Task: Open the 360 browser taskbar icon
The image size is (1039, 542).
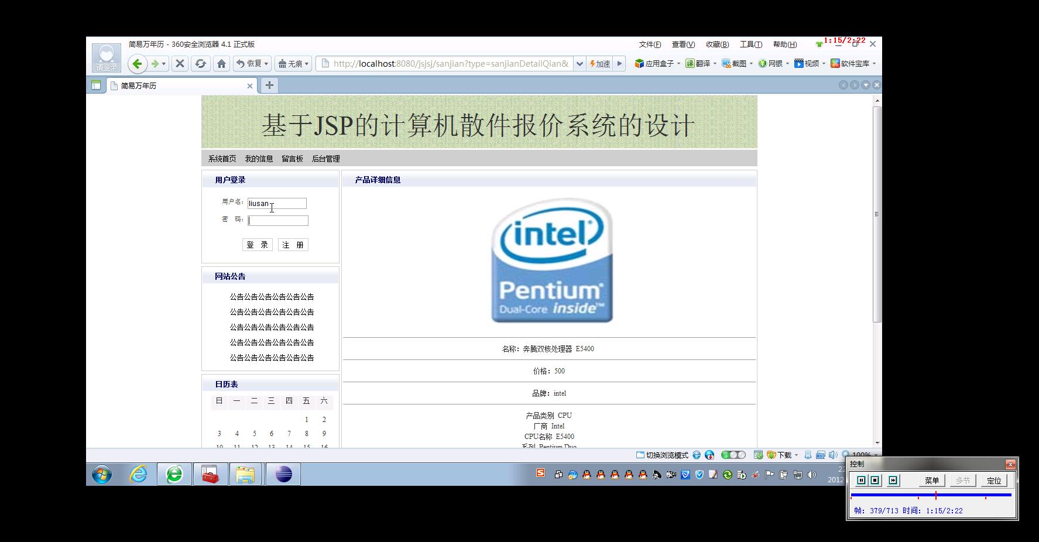Action: click(x=174, y=474)
